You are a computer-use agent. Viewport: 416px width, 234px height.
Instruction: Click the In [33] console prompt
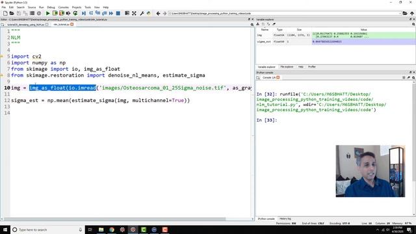click(266, 120)
